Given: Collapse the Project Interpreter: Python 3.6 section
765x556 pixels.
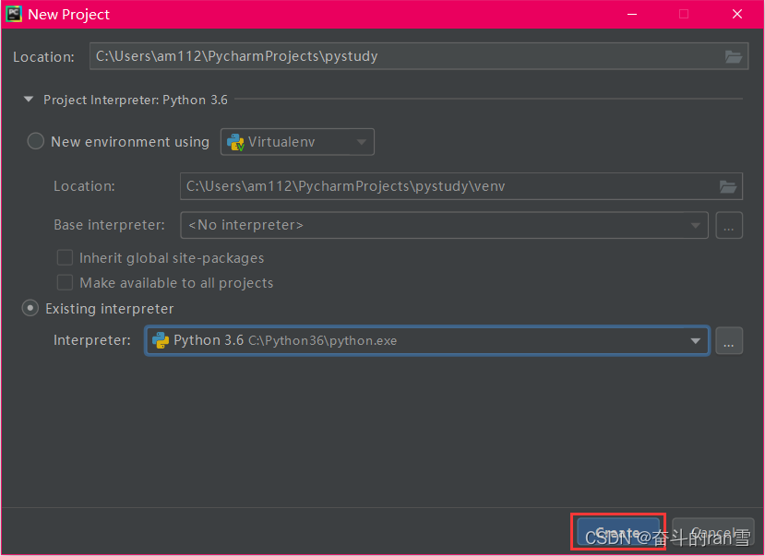Looking at the screenshot, I should 29,100.
